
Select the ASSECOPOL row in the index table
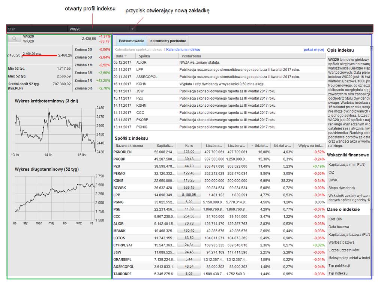tap(219, 267)
